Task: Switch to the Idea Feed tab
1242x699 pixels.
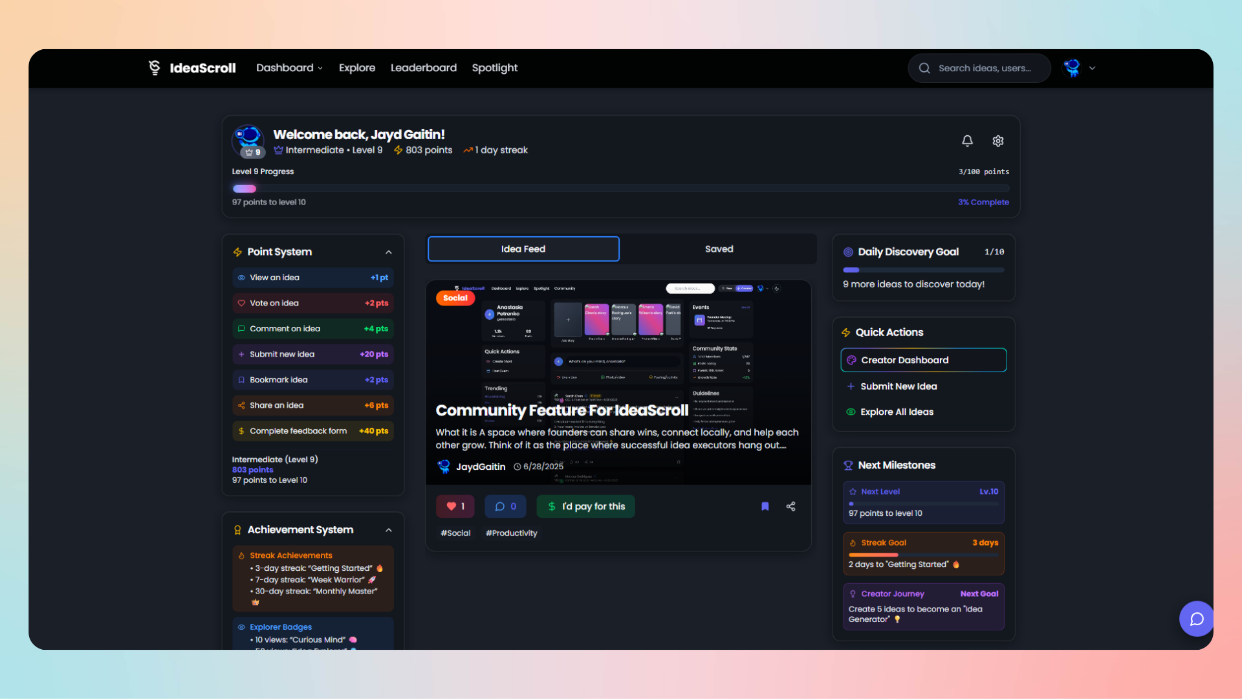Action: pos(523,249)
